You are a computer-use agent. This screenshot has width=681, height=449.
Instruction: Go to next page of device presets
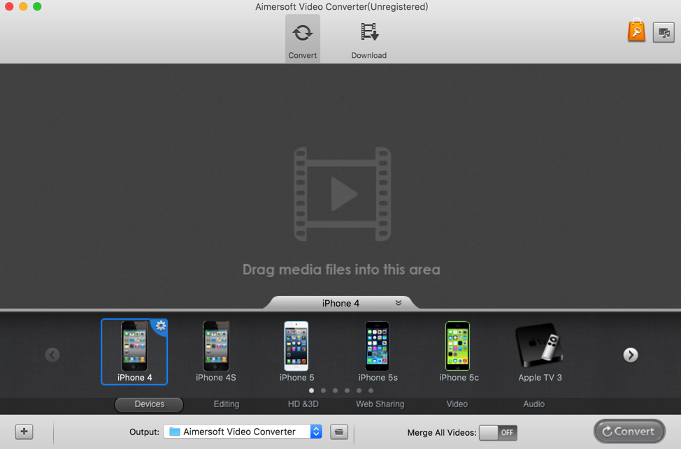[x=631, y=355]
